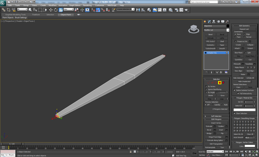Open the Customize menu
Screen dimensions: 259x157
[x=100, y=5]
